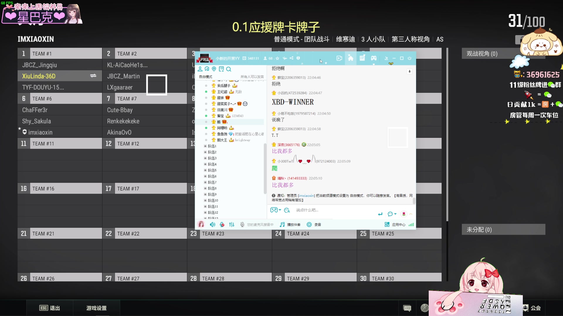Open the 自由模式 channel mode selector

206,77
